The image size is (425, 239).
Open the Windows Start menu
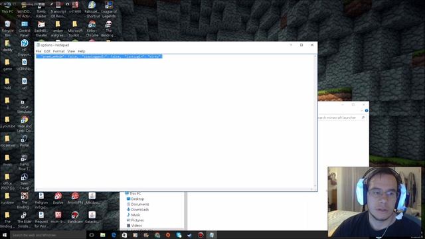coord(5,235)
